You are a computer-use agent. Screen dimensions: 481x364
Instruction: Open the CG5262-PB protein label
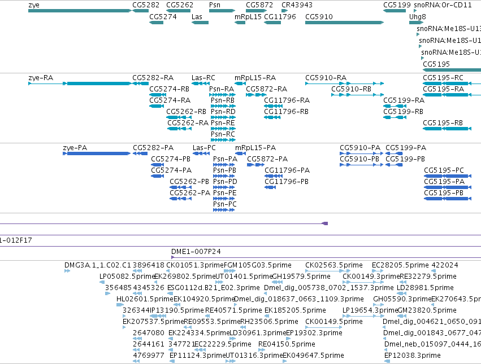click(x=189, y=182)
